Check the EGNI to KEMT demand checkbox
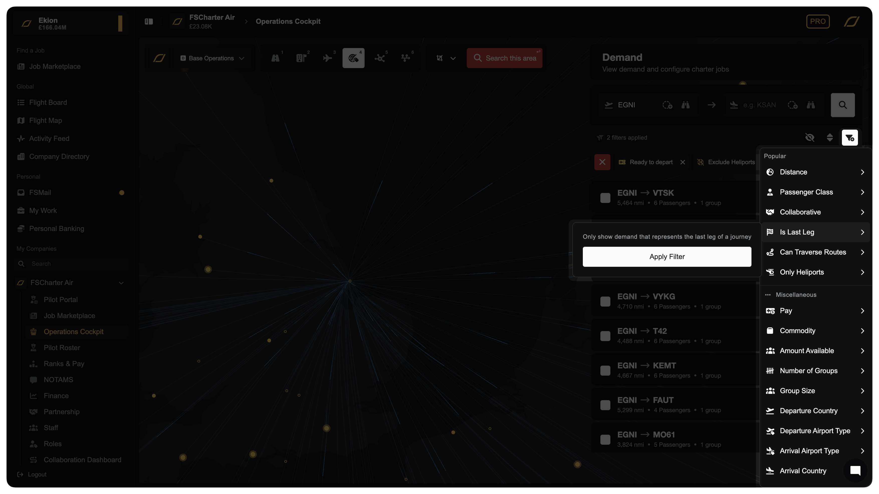879x494 pixels. [x=605, y=371]
